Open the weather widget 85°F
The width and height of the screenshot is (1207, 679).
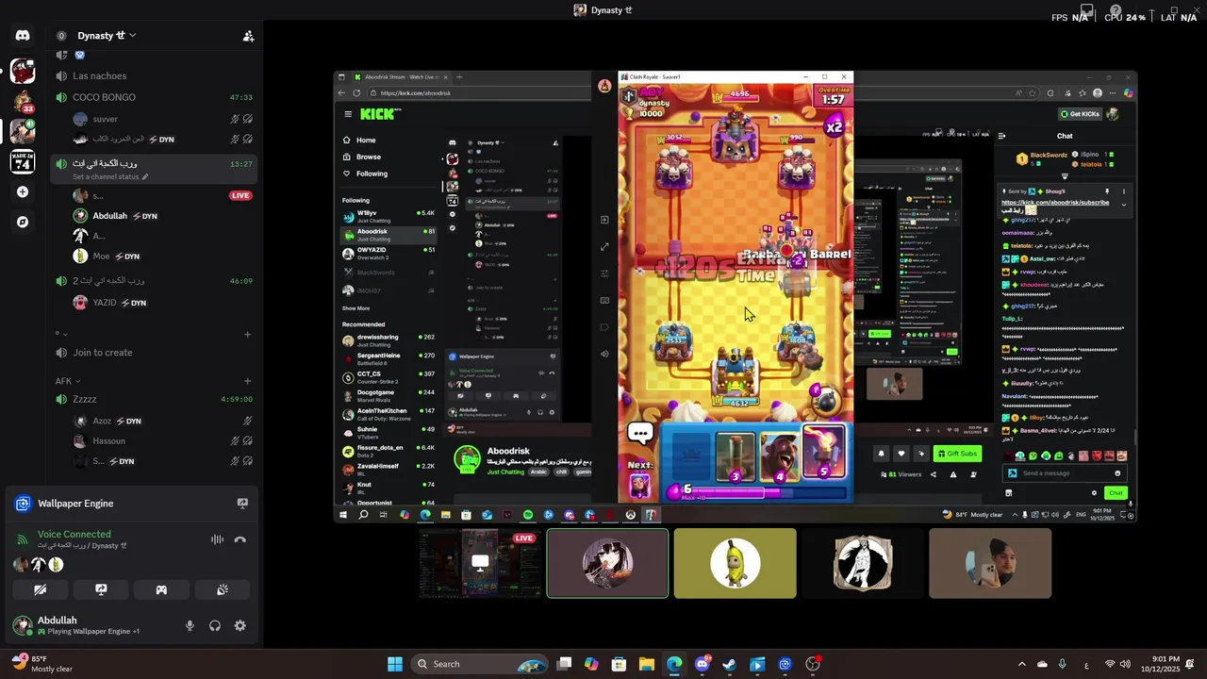[43, 664]
